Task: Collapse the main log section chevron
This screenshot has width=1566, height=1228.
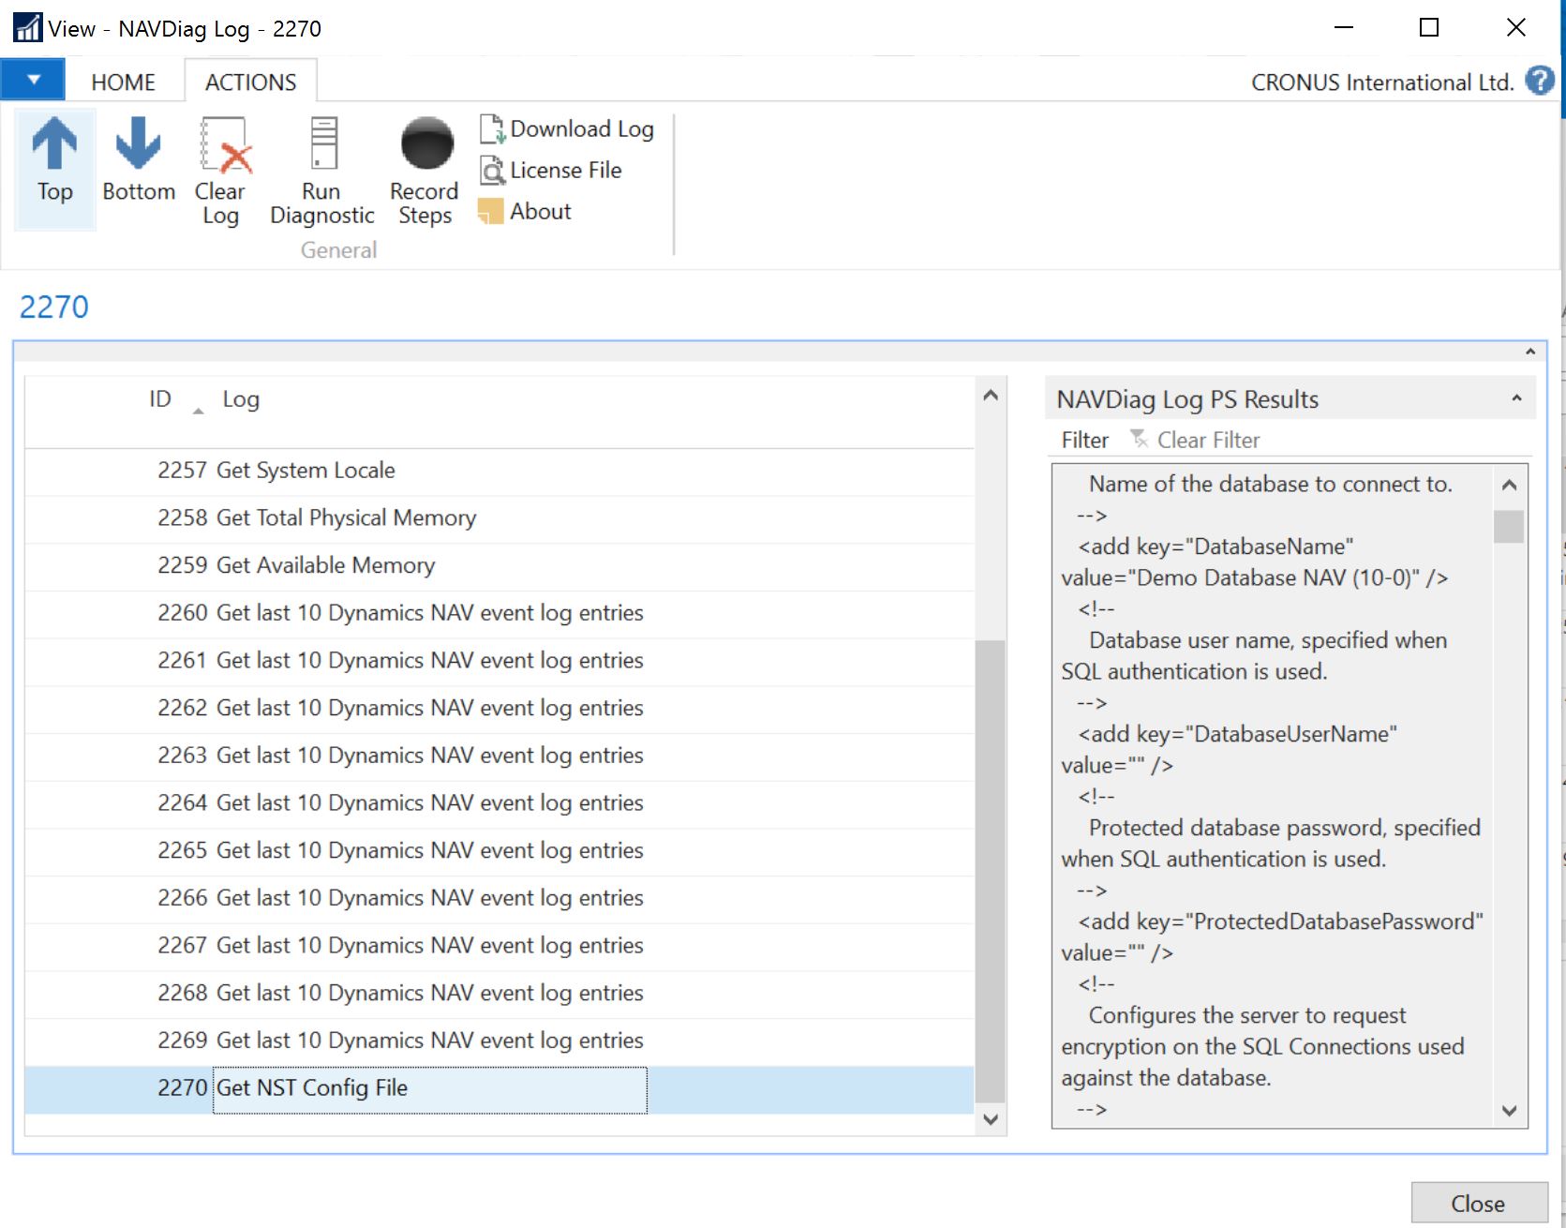Action: point(1529,352)
